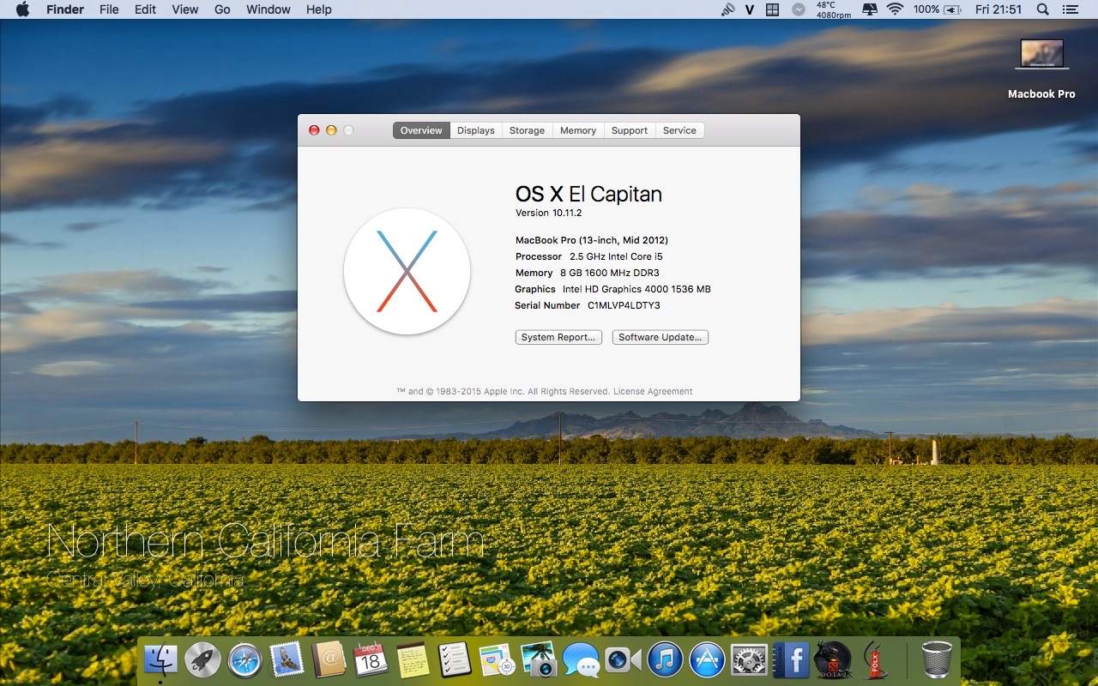This screenshot has height=686, width=1098.
Task: Launch iTunes from the Dock
Action: point(666,660)
